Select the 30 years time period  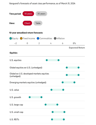click(x=41, y=14)
